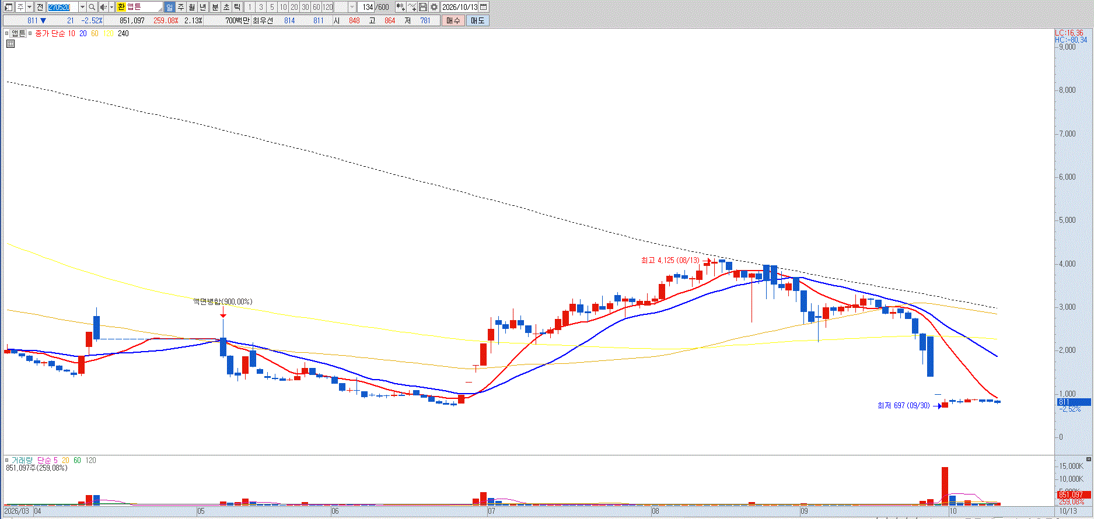This screenshot has width=1094, height=519.
Task: Switch to second 초 chart period
Action: 226,7
